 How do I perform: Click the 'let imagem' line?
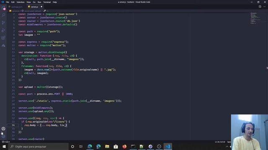point(29,35)
